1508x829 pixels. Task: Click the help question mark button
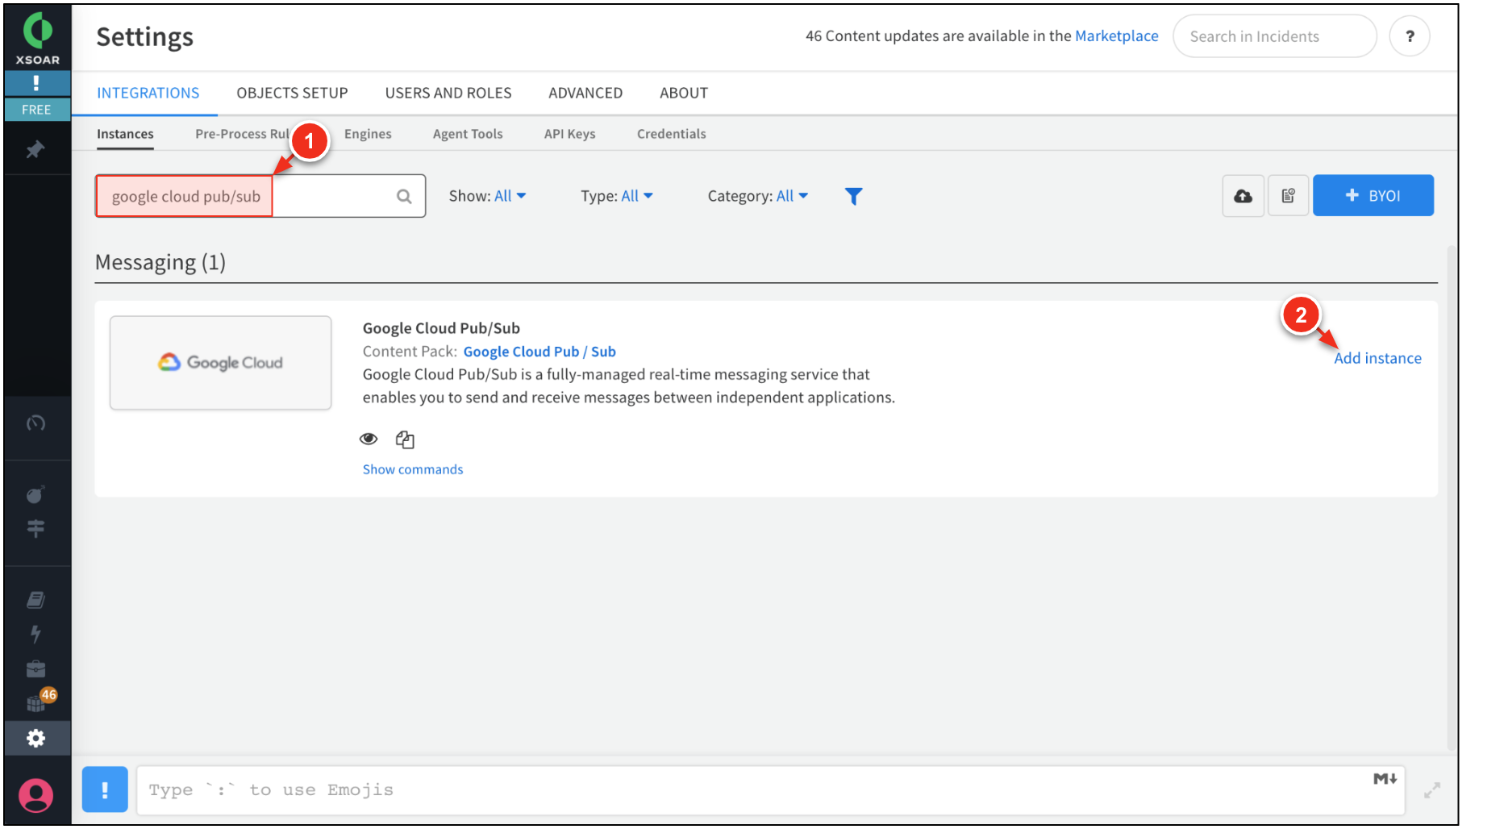tap(1410, 36)
